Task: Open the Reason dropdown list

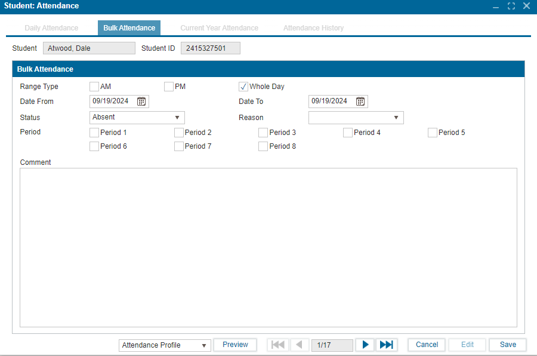Action: pos(396,118)
